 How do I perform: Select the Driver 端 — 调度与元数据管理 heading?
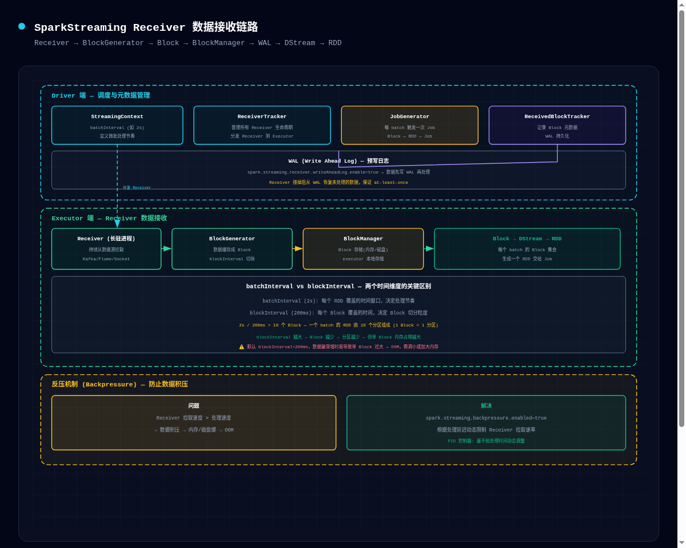pyautogui.click(x=101, y=95)
